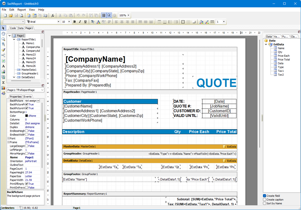Open the Page1: TfrxReportPage object selector
301x210 pixels.
tap(25, 90)
